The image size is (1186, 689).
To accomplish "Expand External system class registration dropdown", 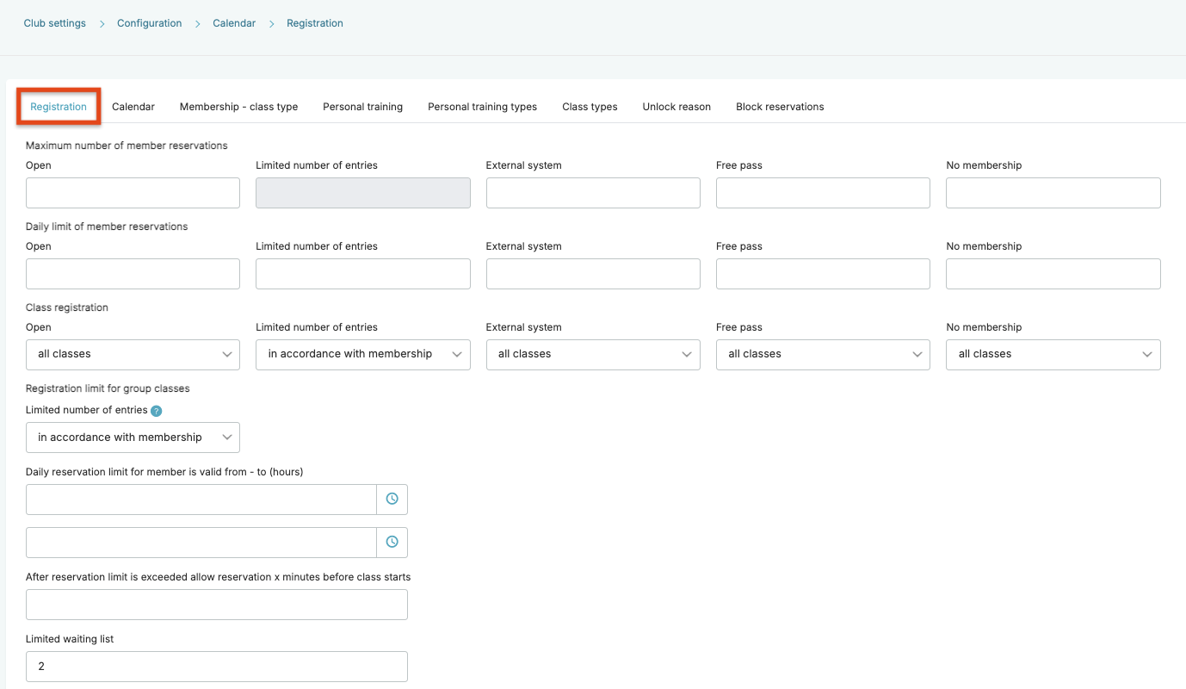I will [x=592, y=355].
